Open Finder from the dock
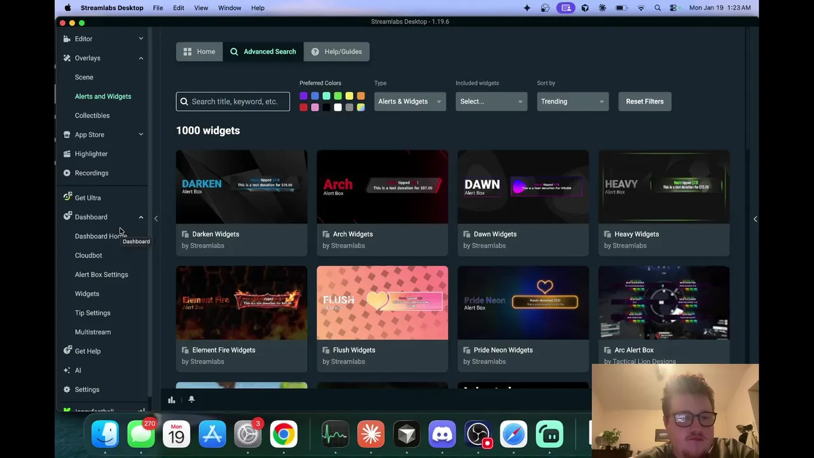 point(106,434)
